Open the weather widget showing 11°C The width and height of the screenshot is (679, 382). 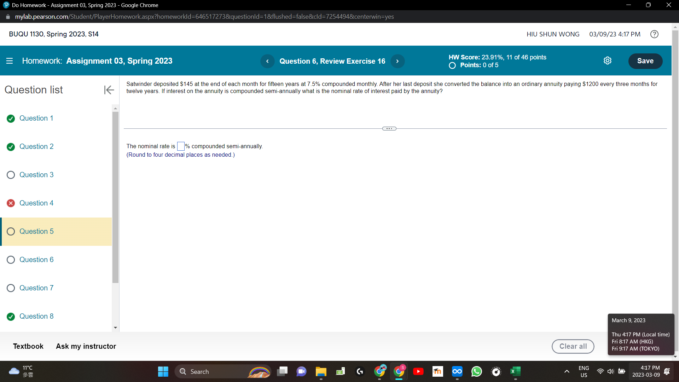click(22, 371)
